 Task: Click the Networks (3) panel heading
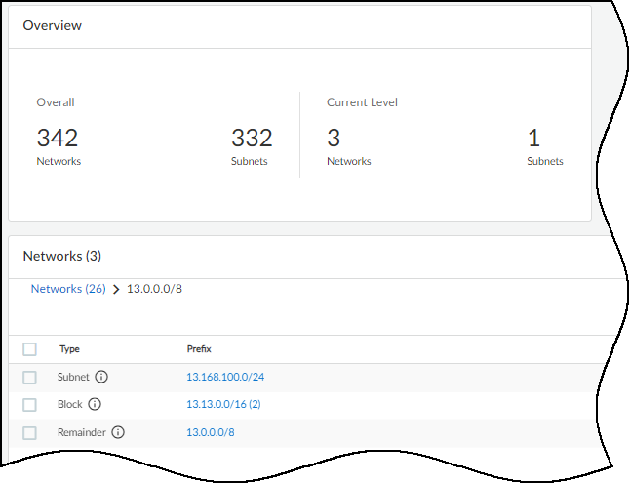tap(62, 256)
